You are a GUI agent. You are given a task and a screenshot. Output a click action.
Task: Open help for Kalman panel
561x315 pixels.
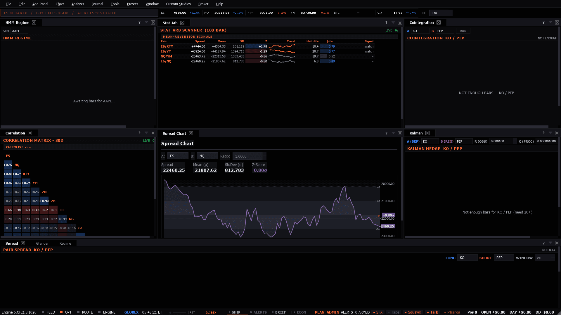[x=543, y=133]
